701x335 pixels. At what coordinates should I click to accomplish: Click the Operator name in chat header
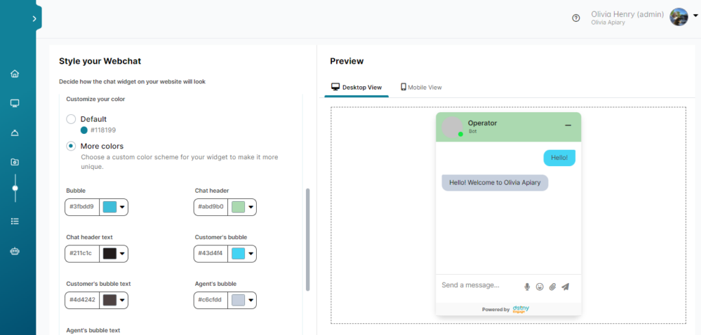coord(483,123)
